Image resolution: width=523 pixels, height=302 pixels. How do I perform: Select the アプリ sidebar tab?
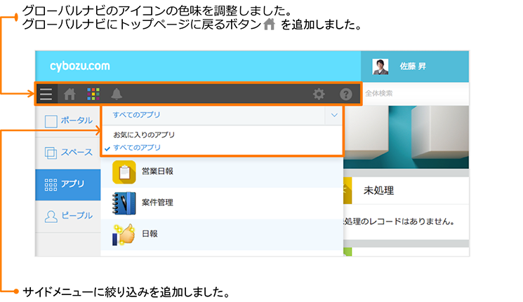[x=68, y=184]
